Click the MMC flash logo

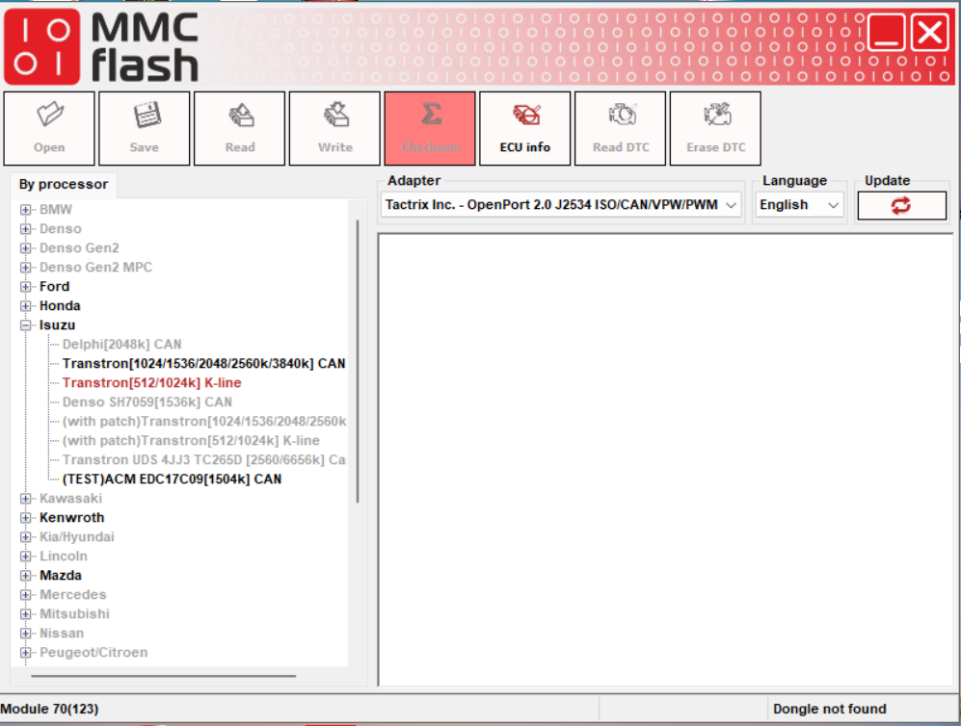[x=102, y=46]
